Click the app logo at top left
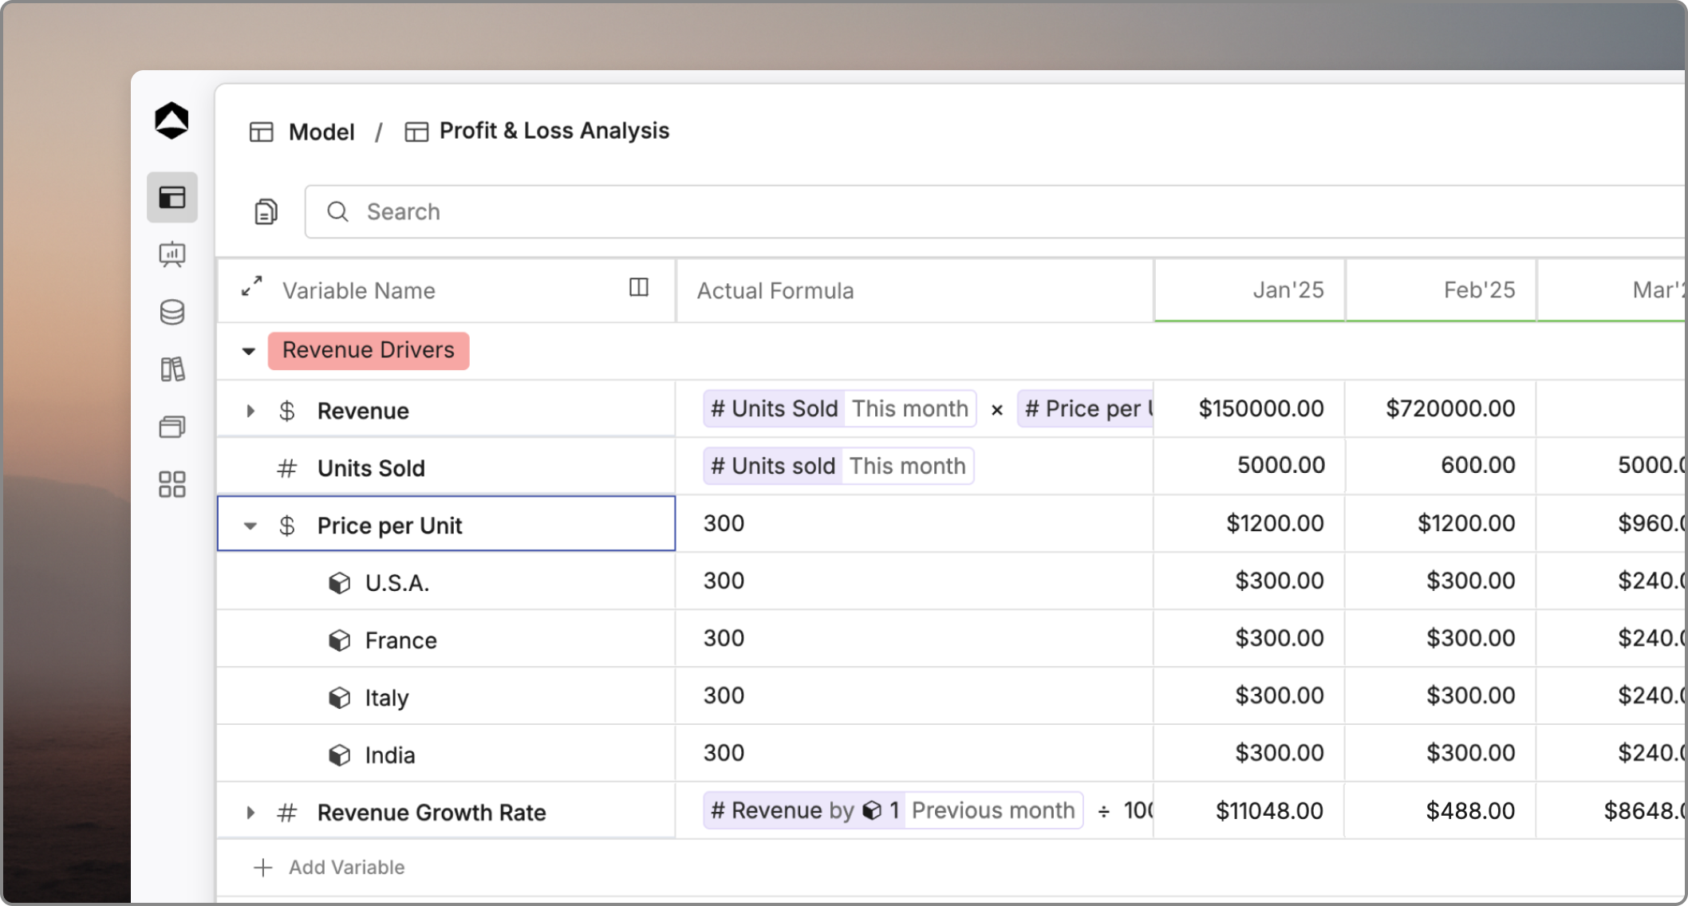Image resolution: width=1688 pixels, height=906 pixels. click(172, 120)
